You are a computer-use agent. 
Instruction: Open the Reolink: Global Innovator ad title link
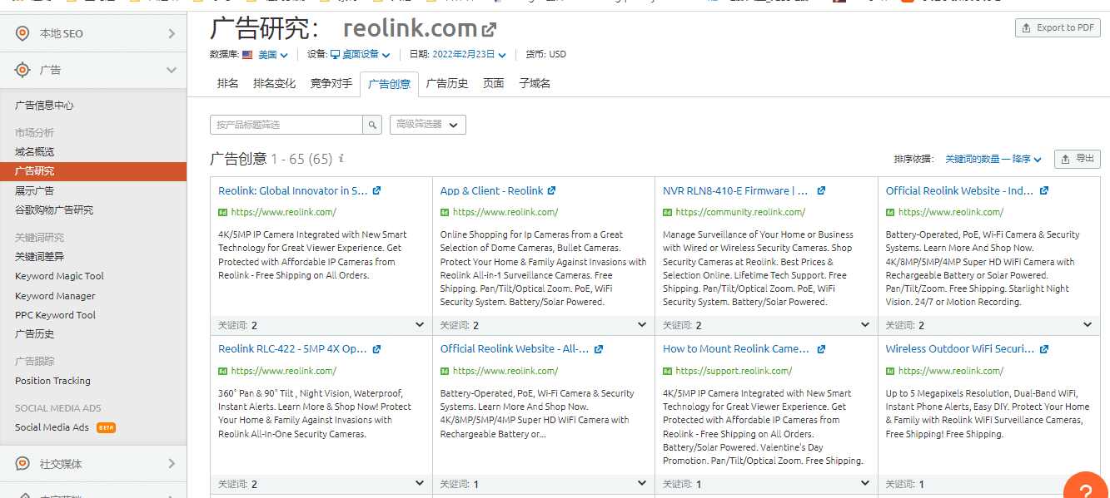pos(292,190)
